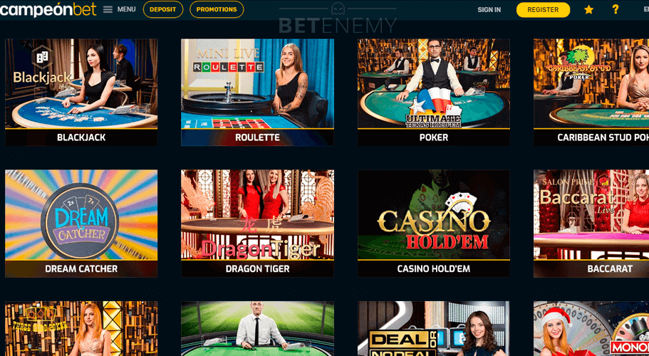
Task: Open the hamburger MENU icon
Action: (x=108, y=9)
